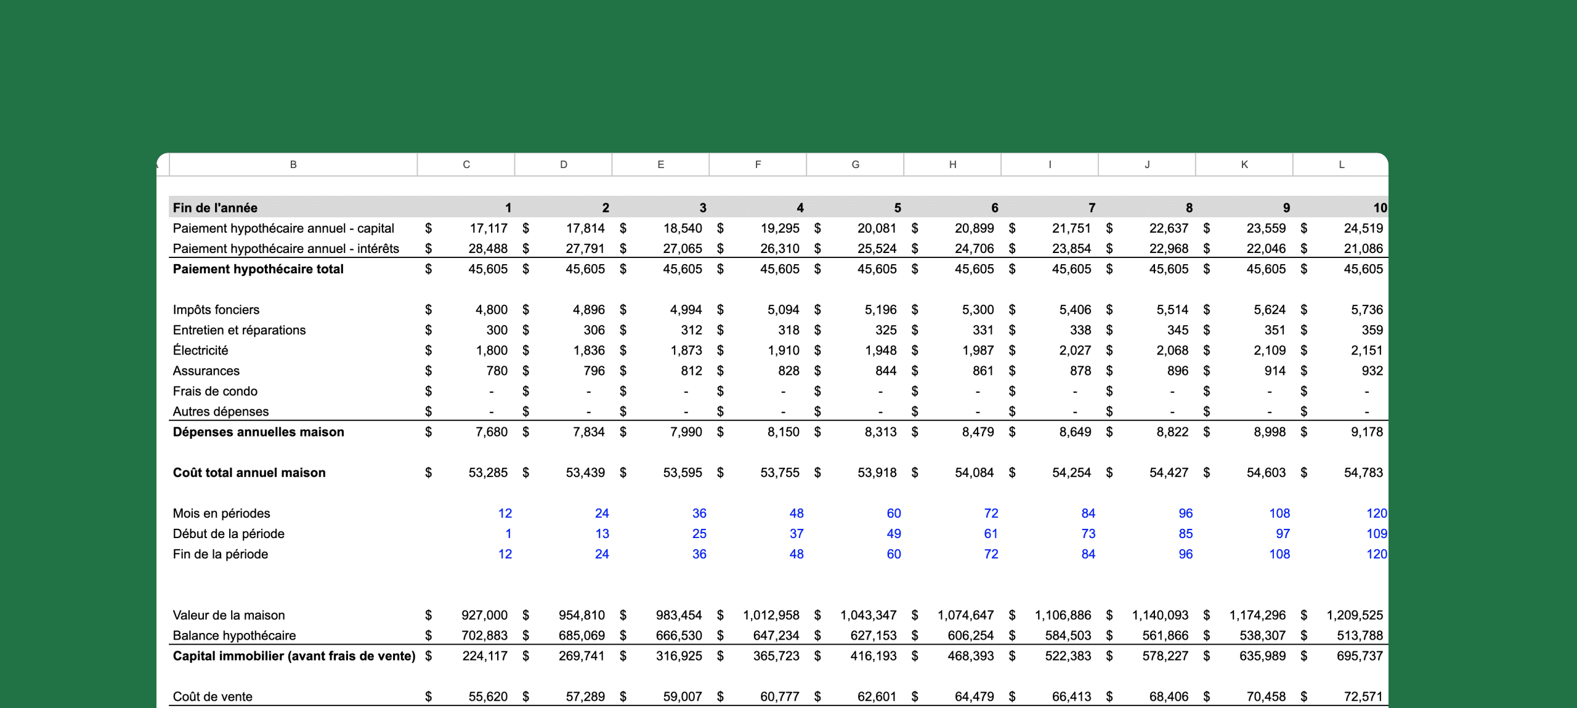Click the 'Électricité' row label

[200, 350]
